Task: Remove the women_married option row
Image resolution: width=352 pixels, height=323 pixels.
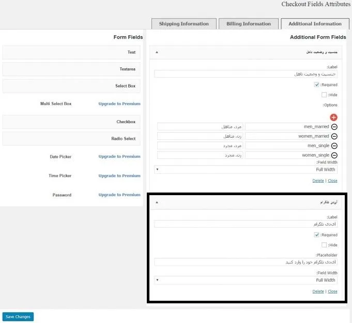Action: coord(334,136)
